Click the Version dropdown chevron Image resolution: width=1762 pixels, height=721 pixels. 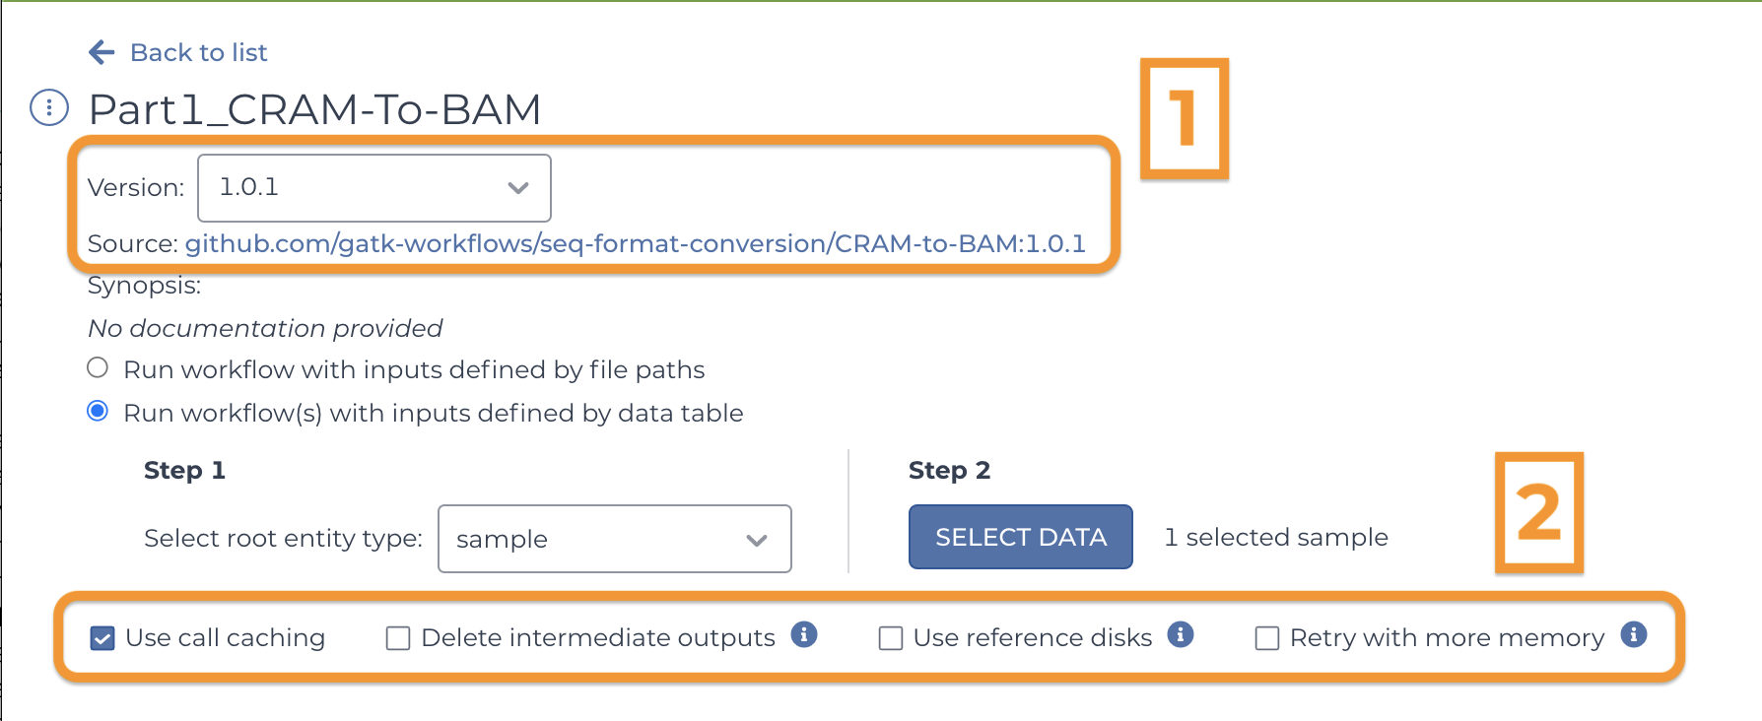(x=518, y=187)
